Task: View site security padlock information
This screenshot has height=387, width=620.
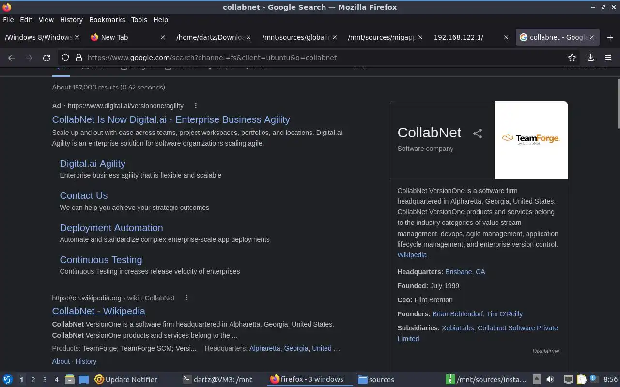Action: click(x=78, y=58)
